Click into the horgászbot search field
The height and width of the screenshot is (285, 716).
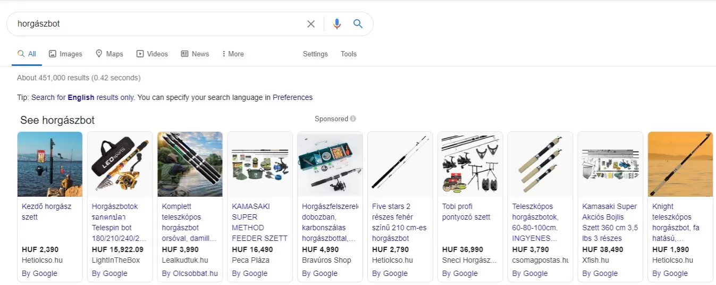(159, 24)
